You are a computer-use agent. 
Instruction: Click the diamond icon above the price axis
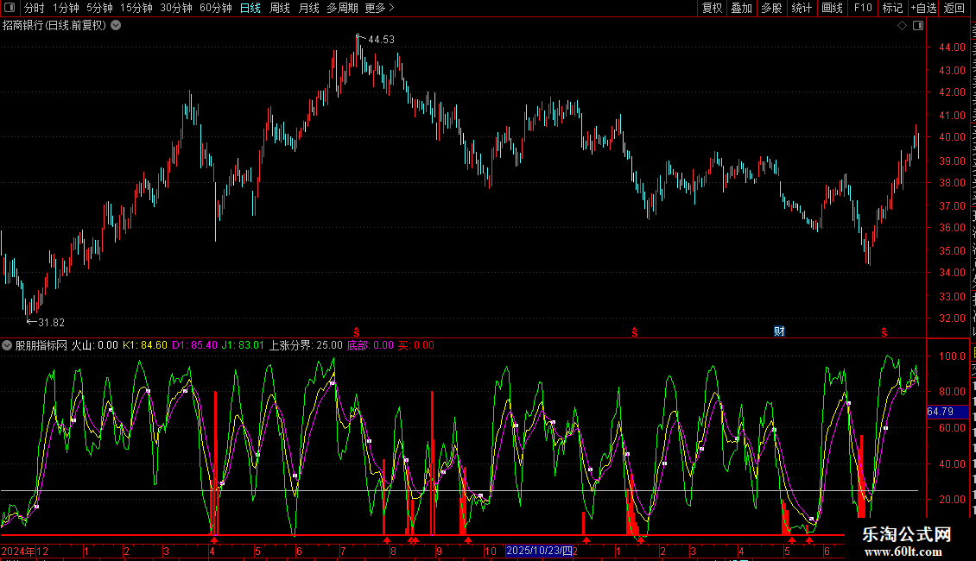(x=902, y=26)
